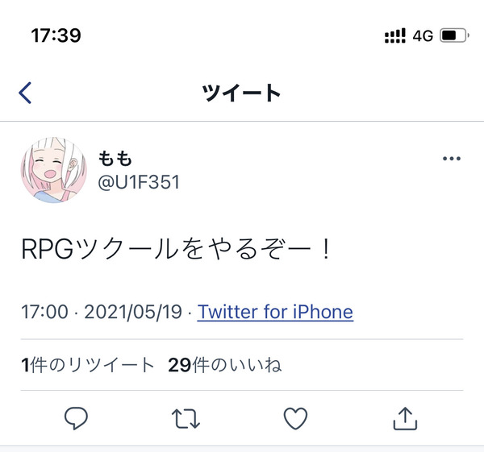Tap the retweet arrows icon
This screenshot has width=484, height=452.
186,418
